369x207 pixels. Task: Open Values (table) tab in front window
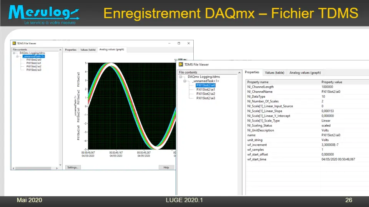coord(274,73)
